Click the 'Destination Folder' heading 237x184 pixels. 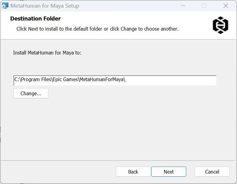click(36, 19)
